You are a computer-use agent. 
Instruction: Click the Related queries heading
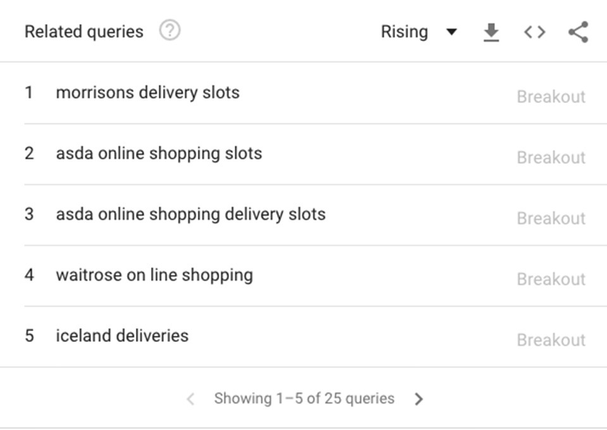(x=84, y=32)
